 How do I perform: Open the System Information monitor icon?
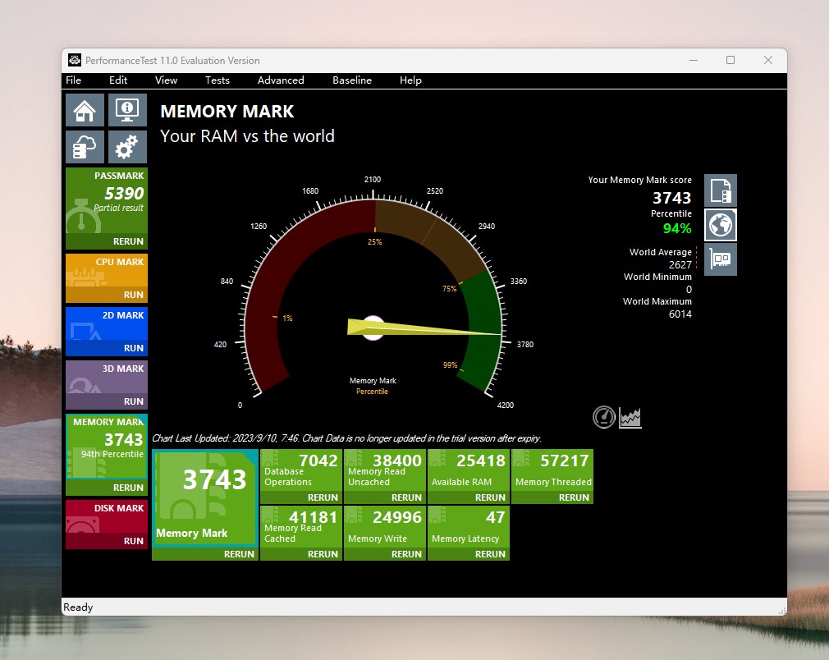click(127, 110)
